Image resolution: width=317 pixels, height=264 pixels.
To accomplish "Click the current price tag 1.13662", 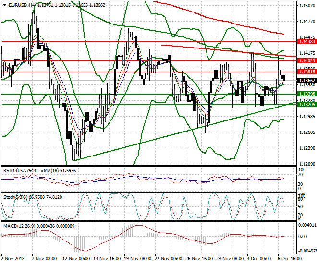I will (x=306, y=80).
